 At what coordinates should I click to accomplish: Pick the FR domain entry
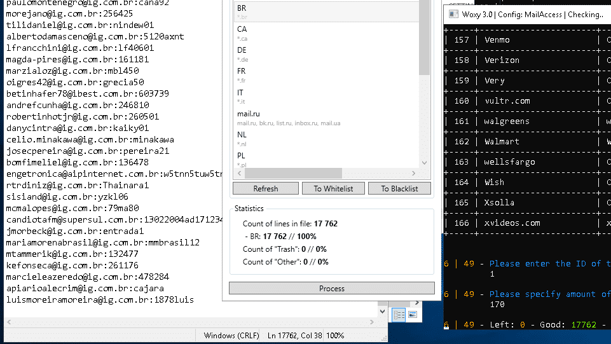pos(326,75)
